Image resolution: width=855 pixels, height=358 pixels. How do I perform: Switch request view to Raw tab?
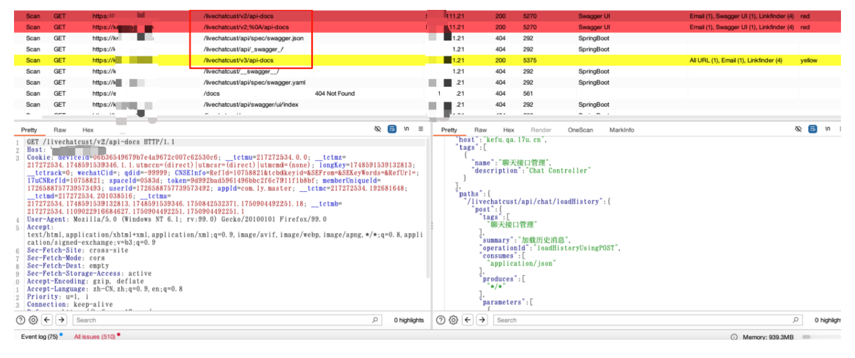pyautogui.click(x=60, y=130)
